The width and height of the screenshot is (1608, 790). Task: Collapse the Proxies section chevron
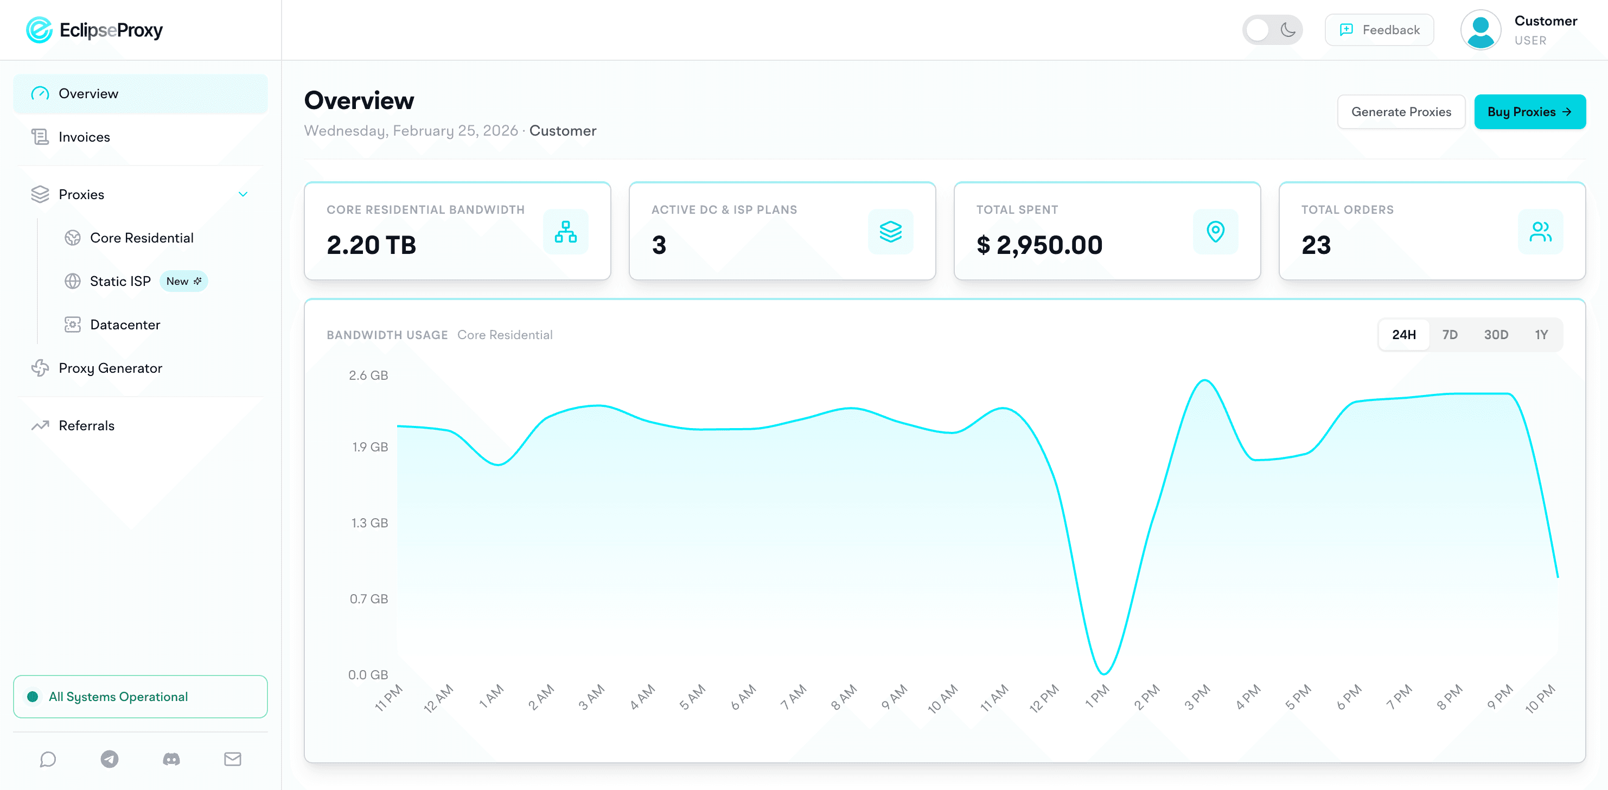pyautogui.click(x=244, y=194)
